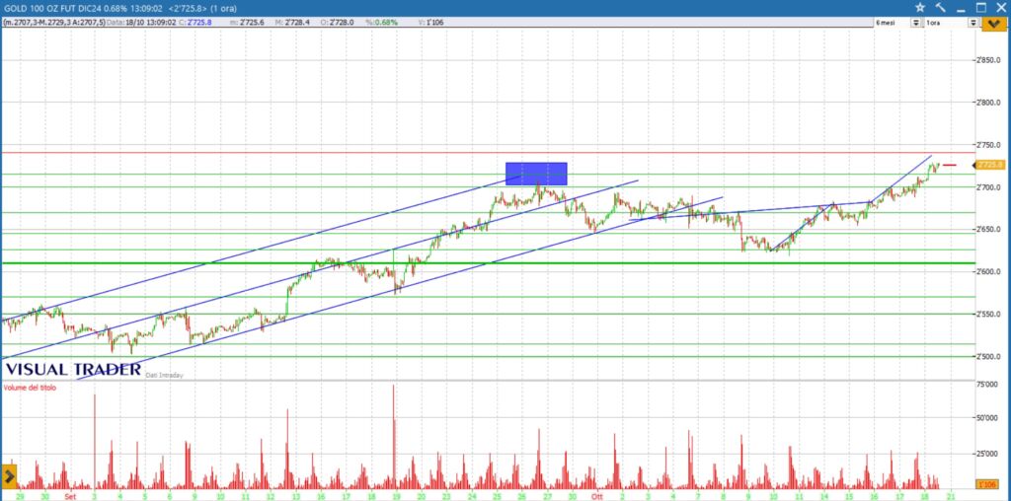Click the 2'600.0 price axis label
Viewport: 1011px width, 501px height.
coord(987,272)
